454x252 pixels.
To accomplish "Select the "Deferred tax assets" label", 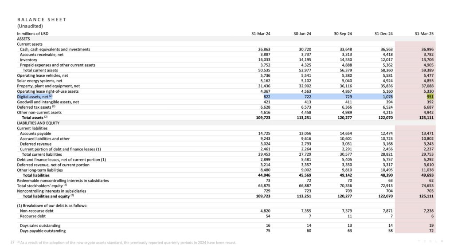I will (x=36, y=107).
